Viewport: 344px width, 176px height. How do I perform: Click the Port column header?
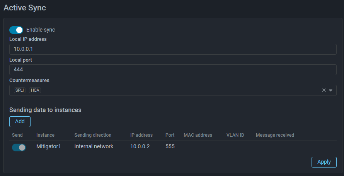170,135
